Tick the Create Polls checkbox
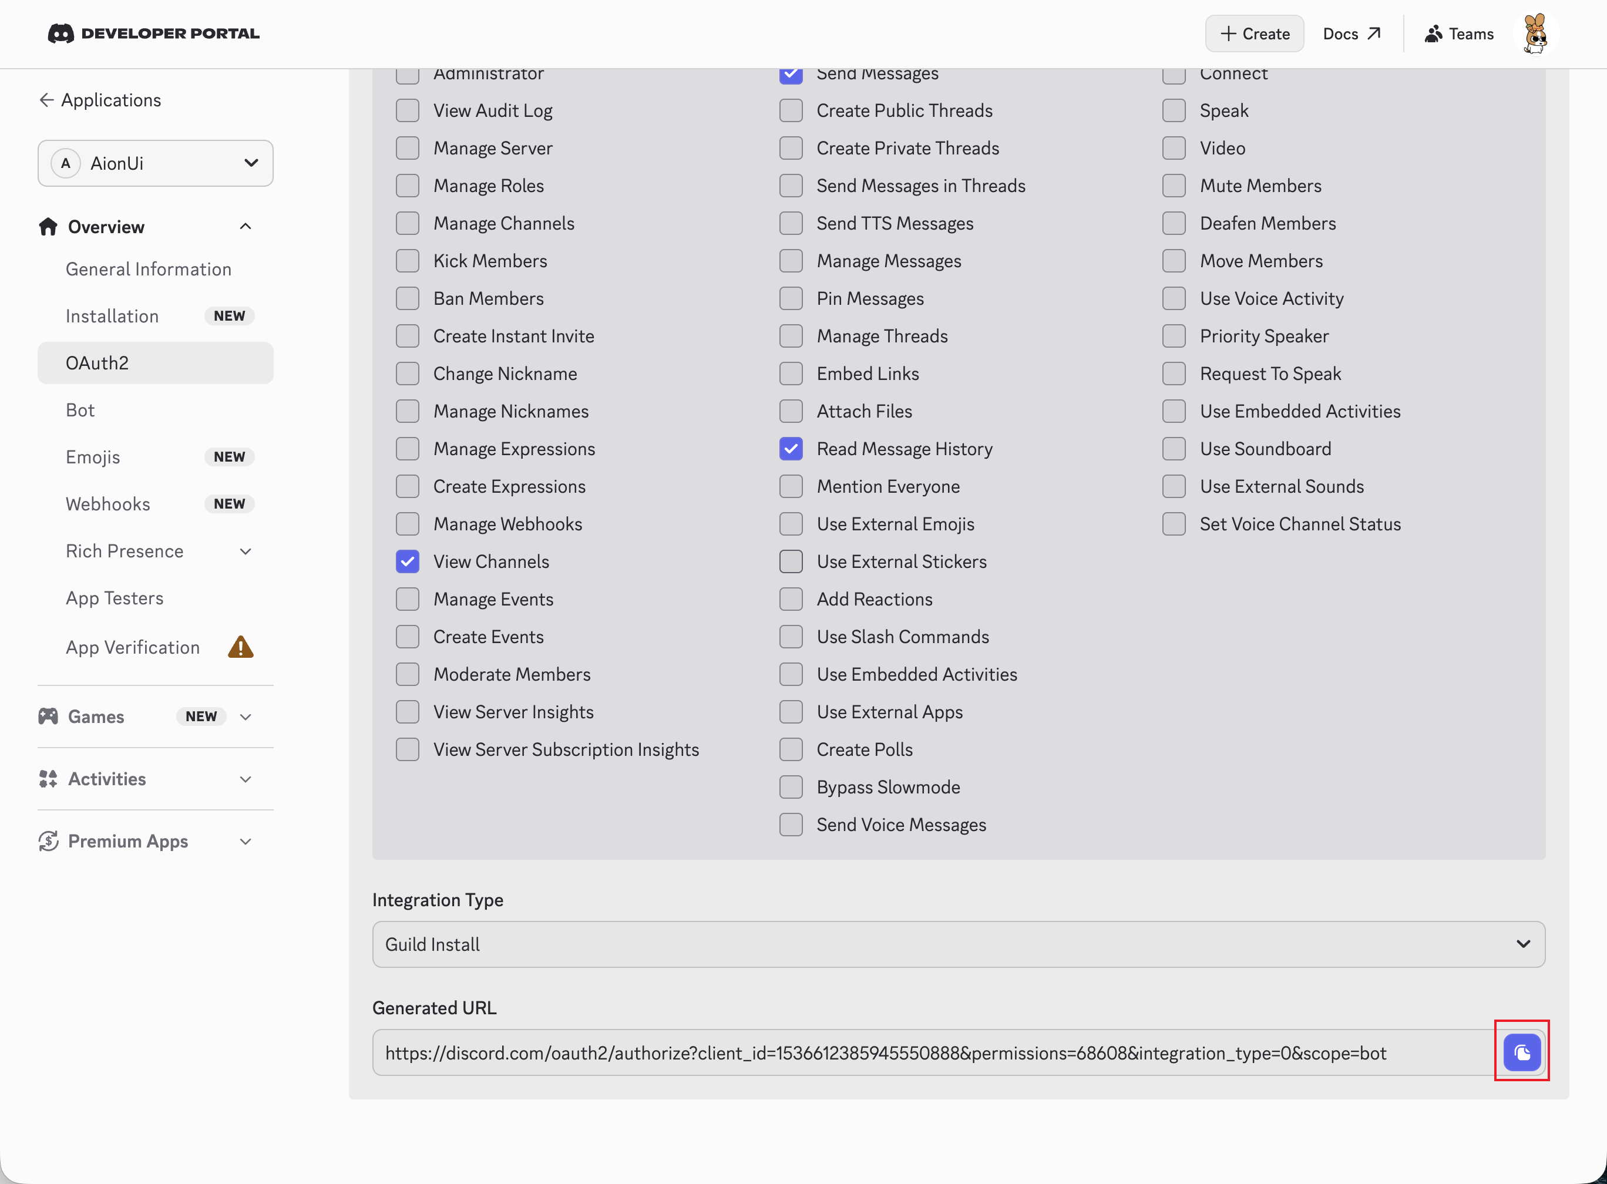 [x=791, y=749]
